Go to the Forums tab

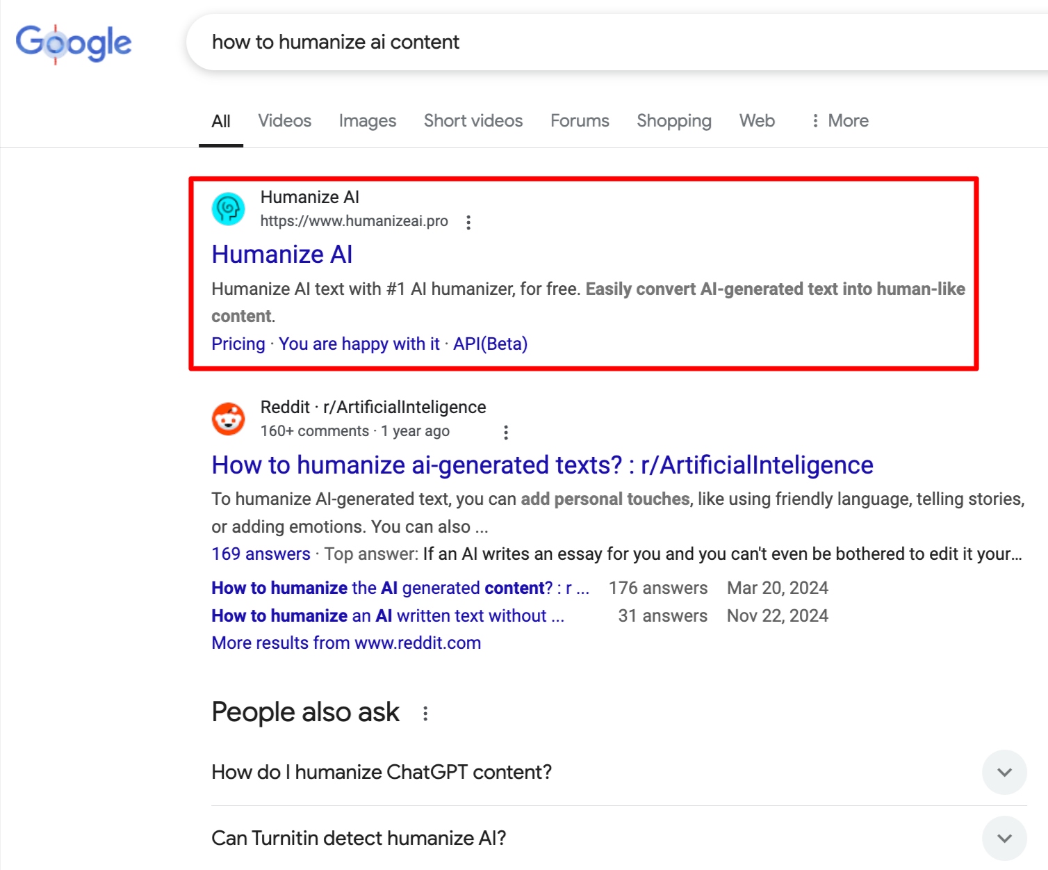click(580, 121)
